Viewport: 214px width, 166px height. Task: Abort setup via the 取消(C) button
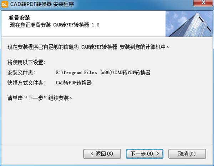187,154
